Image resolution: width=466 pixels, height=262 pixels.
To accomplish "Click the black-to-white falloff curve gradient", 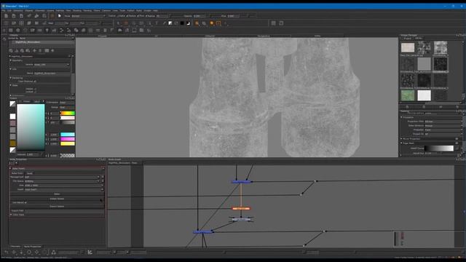I will (x=439, y=148).
